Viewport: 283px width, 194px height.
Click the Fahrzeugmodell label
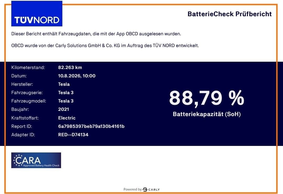29,101
